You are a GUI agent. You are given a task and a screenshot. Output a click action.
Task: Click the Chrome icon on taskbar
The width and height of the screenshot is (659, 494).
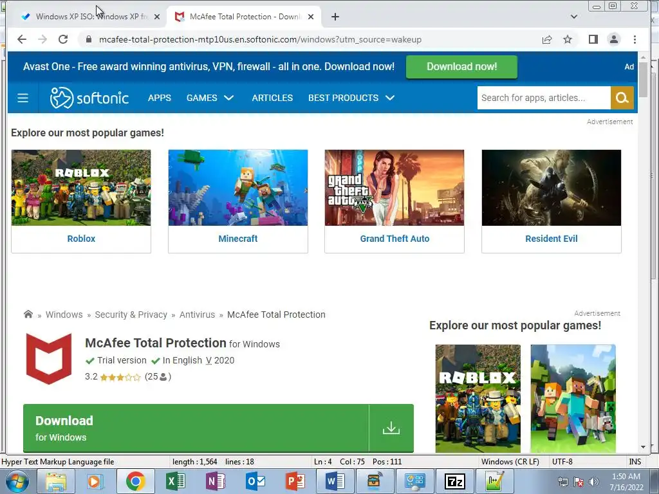coord(135,482)
